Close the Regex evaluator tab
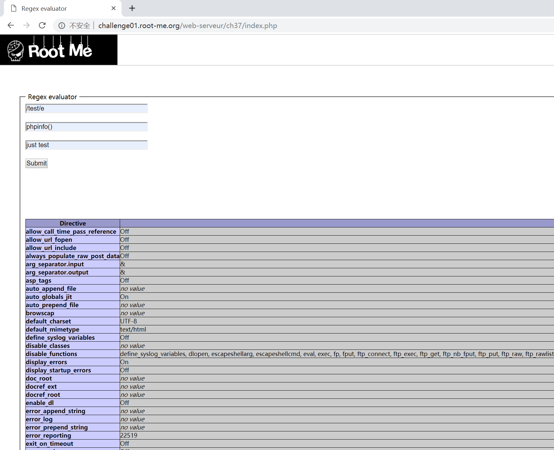Viewport: 554px width, 450px height. (x=114, y=8)
